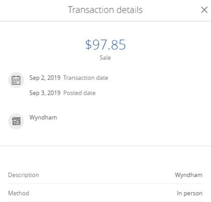Click the Sale label under the amount
The height and width of the screenshot is (202, 211).
click(105, 58)
